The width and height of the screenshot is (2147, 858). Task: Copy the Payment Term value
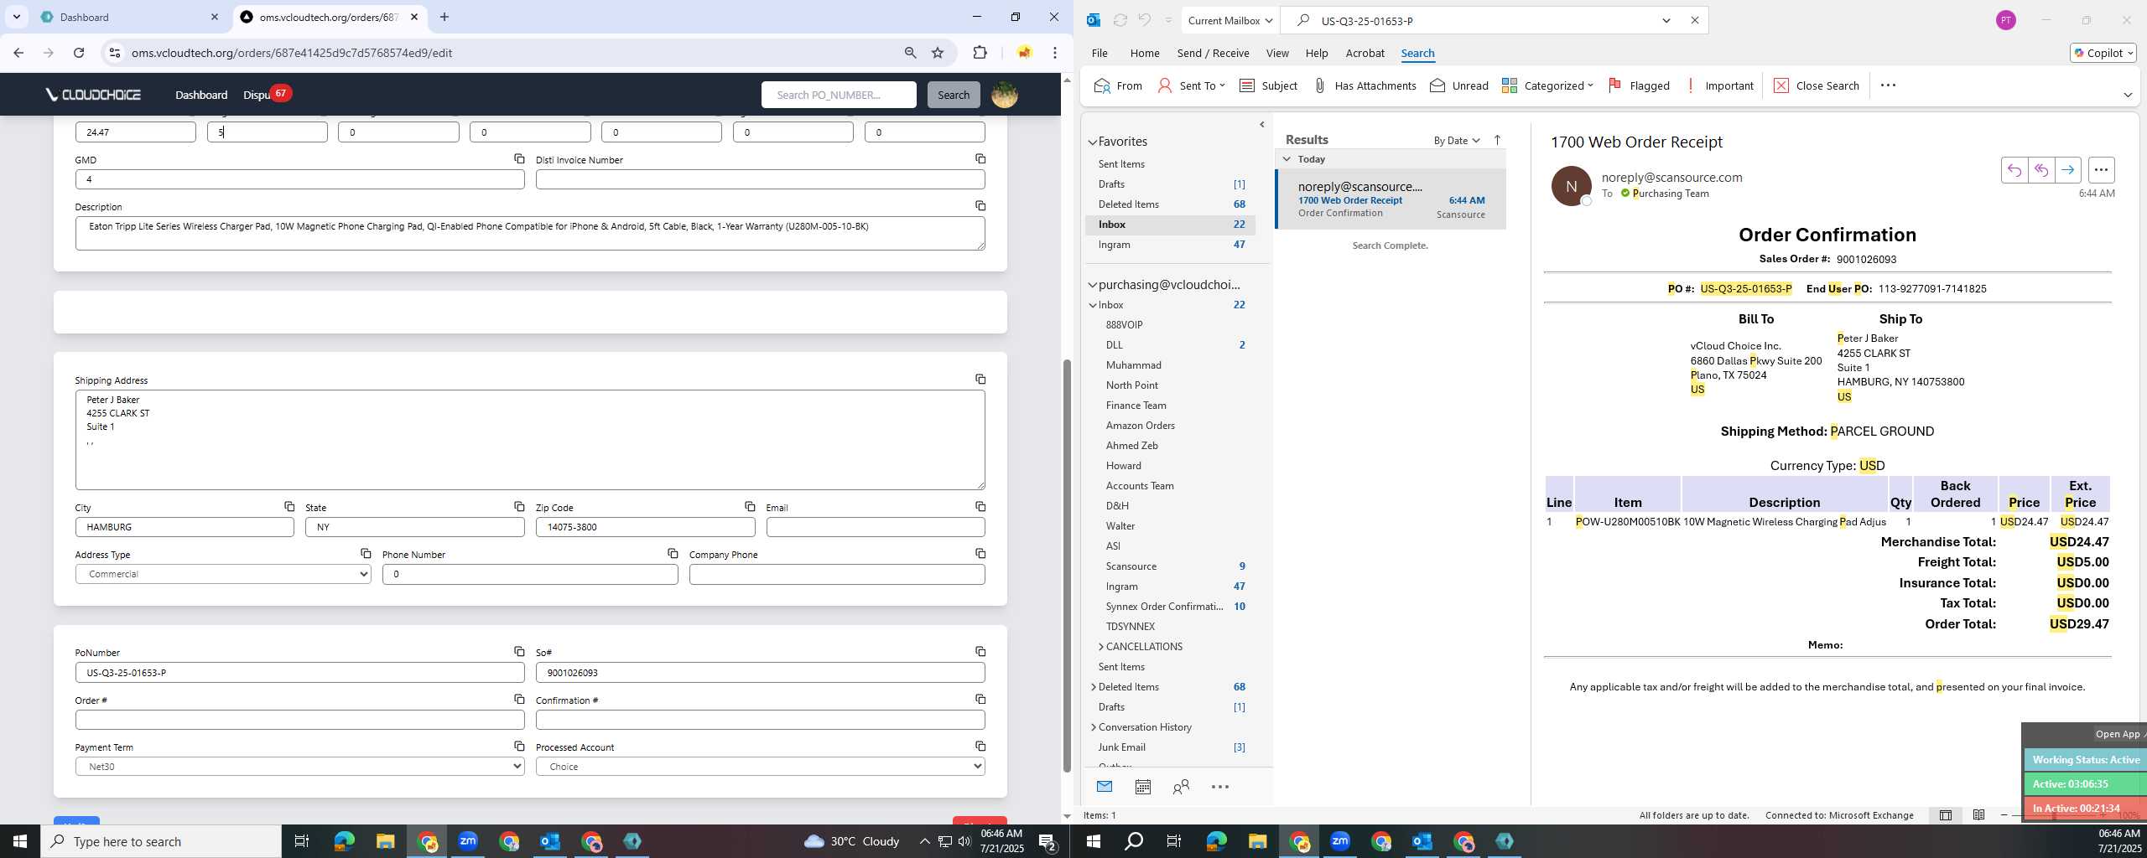[519, 746]
